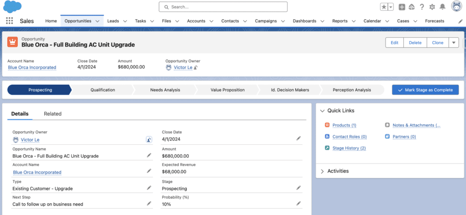Select the Needs Analysis stage in path
The height and width of the screenshot is (215, 466).
tap(165, 90)
